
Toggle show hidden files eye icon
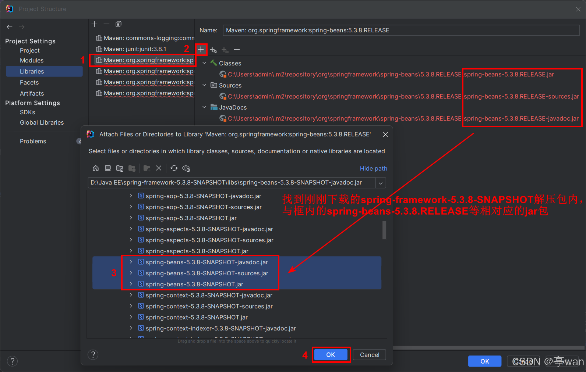186,168
